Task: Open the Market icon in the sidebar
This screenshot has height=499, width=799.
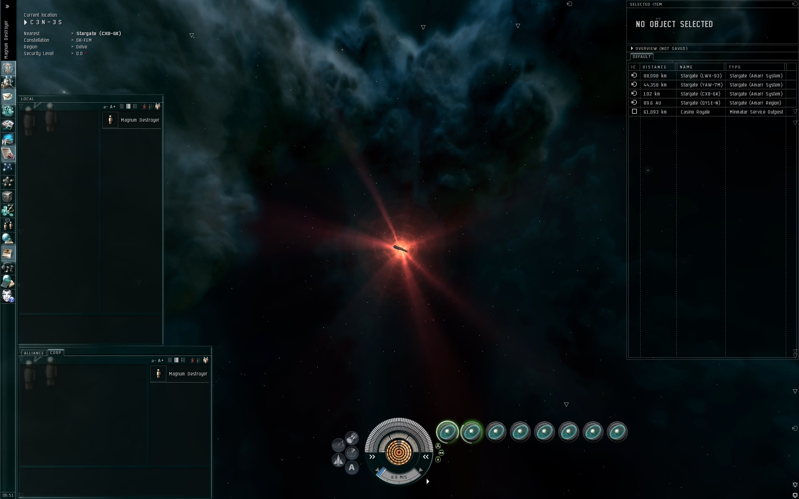Action: point(8,125)
